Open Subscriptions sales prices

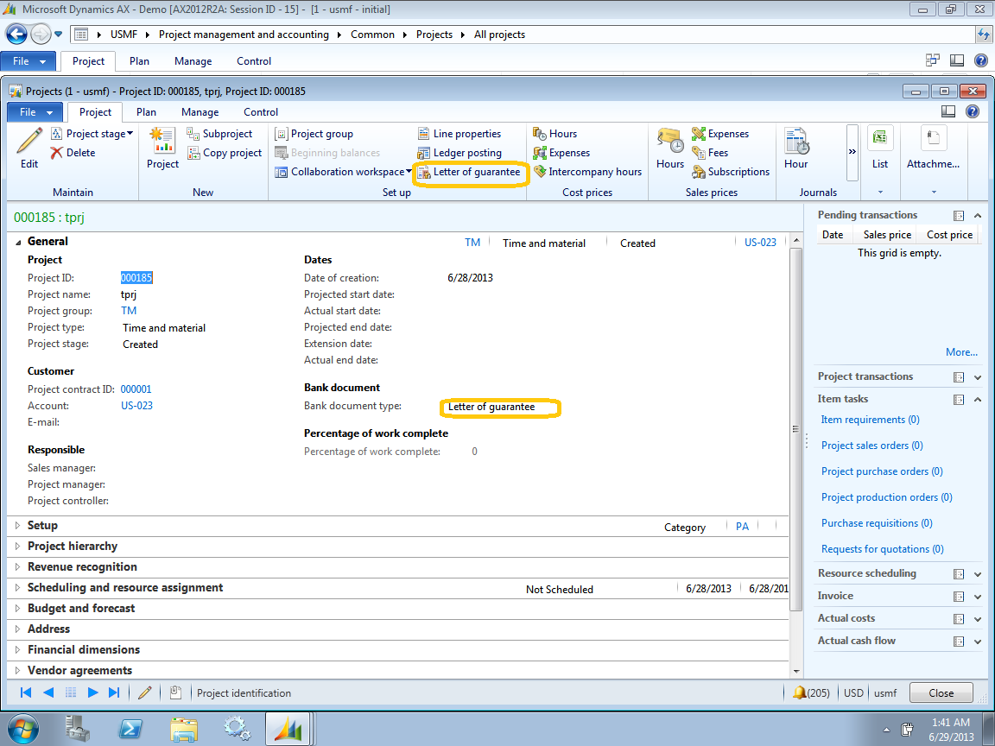pos(731,172)
